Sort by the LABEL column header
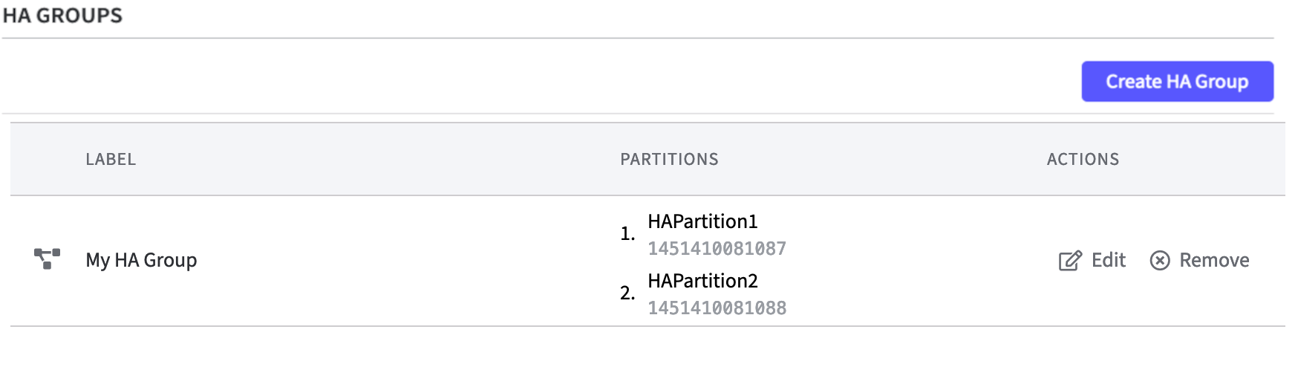The width and height of the screenshot is (1298, 367). [x=111, y=159]
